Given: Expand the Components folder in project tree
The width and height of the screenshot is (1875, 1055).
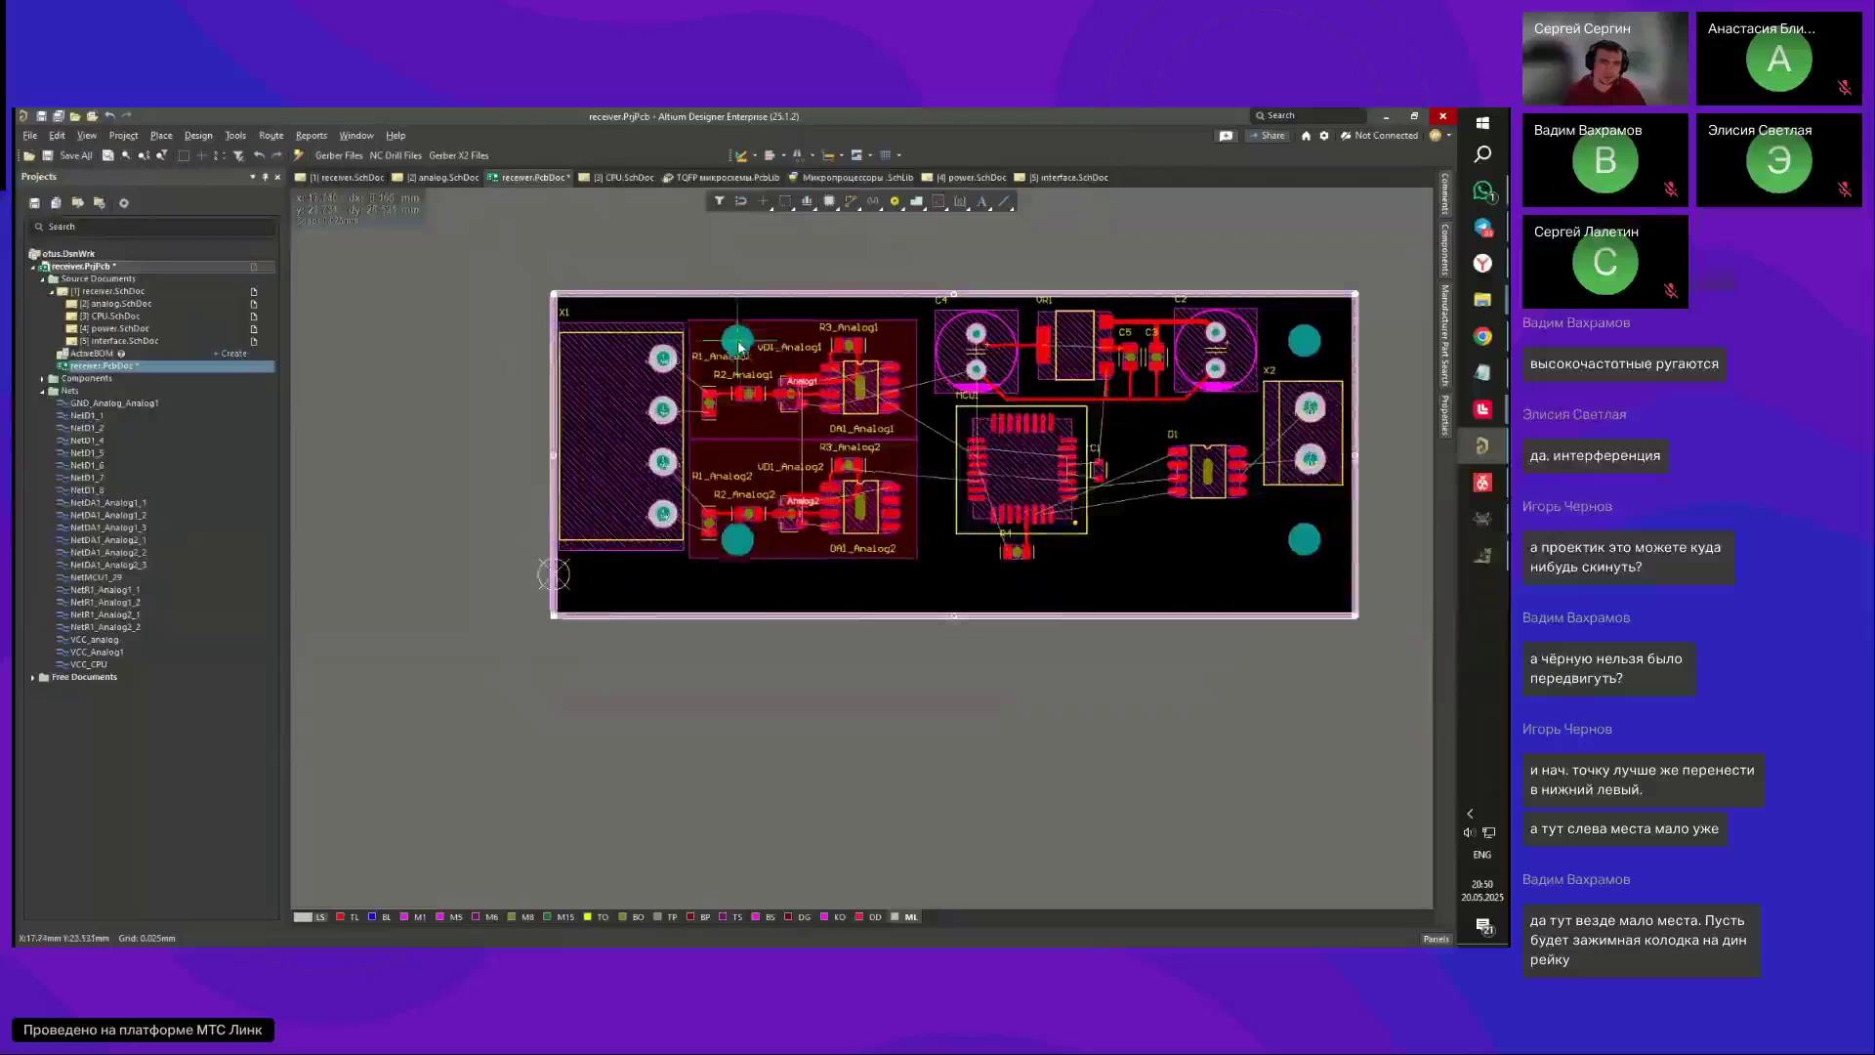Looking at the screenshot, I should pos(43,379).
